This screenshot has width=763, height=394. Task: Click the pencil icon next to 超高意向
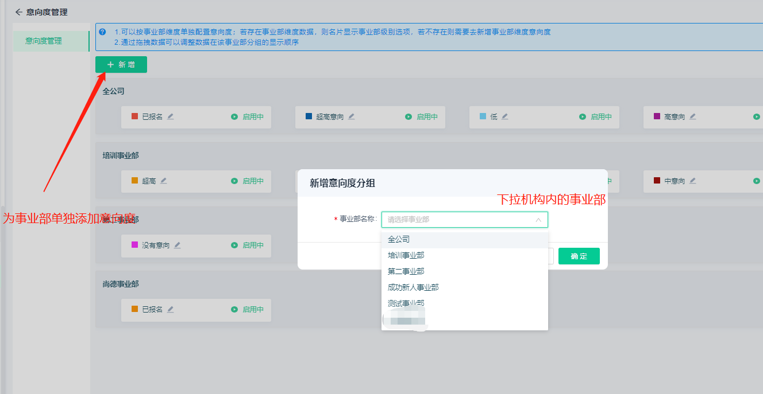[x=352, y=116]
